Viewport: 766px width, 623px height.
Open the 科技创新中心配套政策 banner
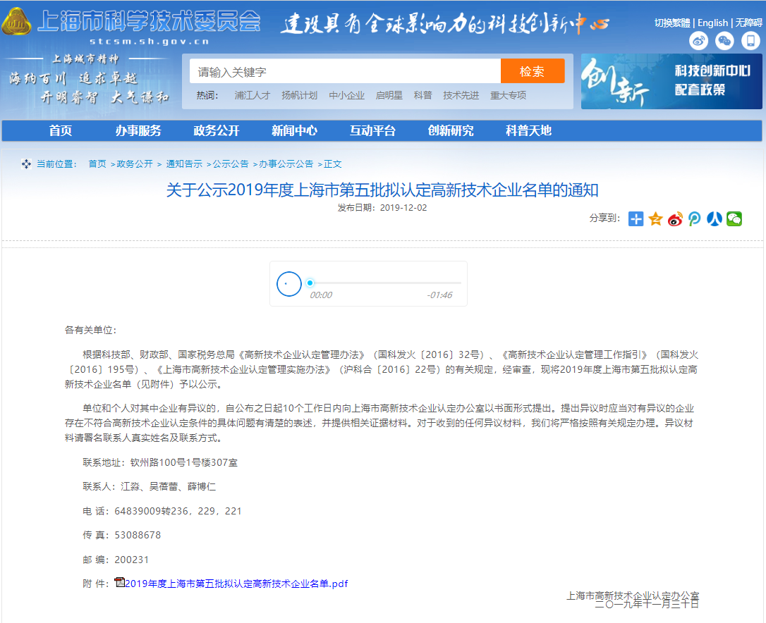point(671,81)
